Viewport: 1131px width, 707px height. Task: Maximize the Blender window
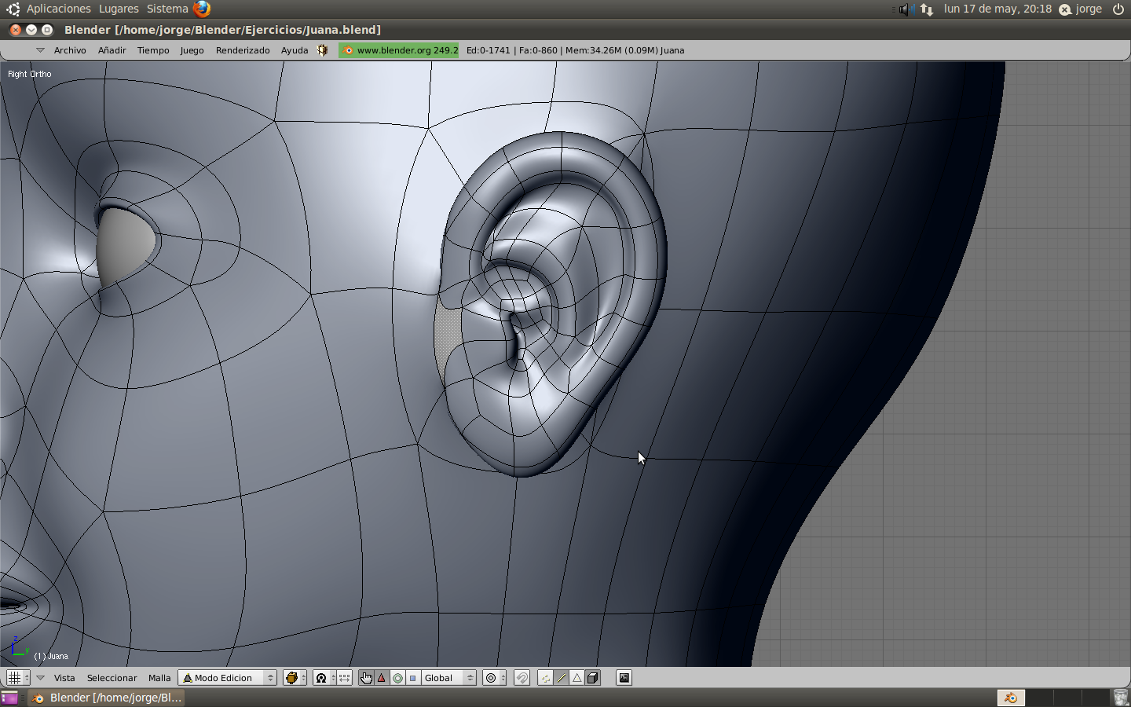[x=47, y=30]
